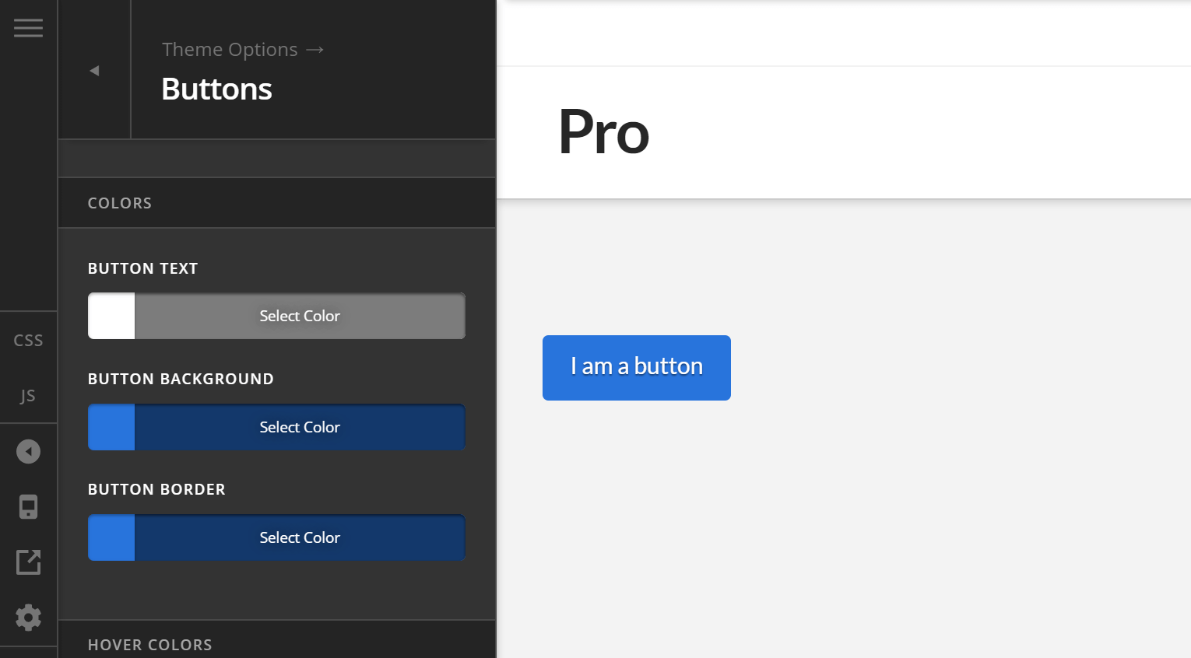Open the hamburger menu
Image resolution: width=1191 pixels, height=658 pixels.
(28, 27)
